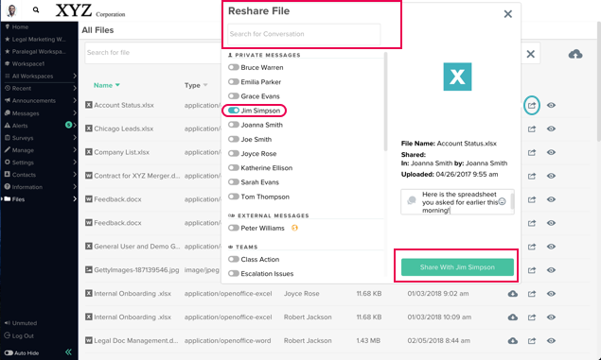601x360 pixels.
Task: Toggle off Jim Simpson recipient
Action: click(x=234, y=111)
